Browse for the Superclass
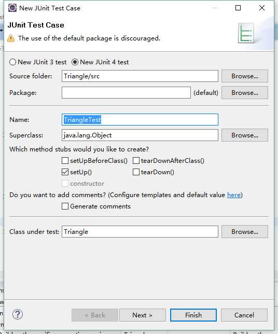 (245, 135)
